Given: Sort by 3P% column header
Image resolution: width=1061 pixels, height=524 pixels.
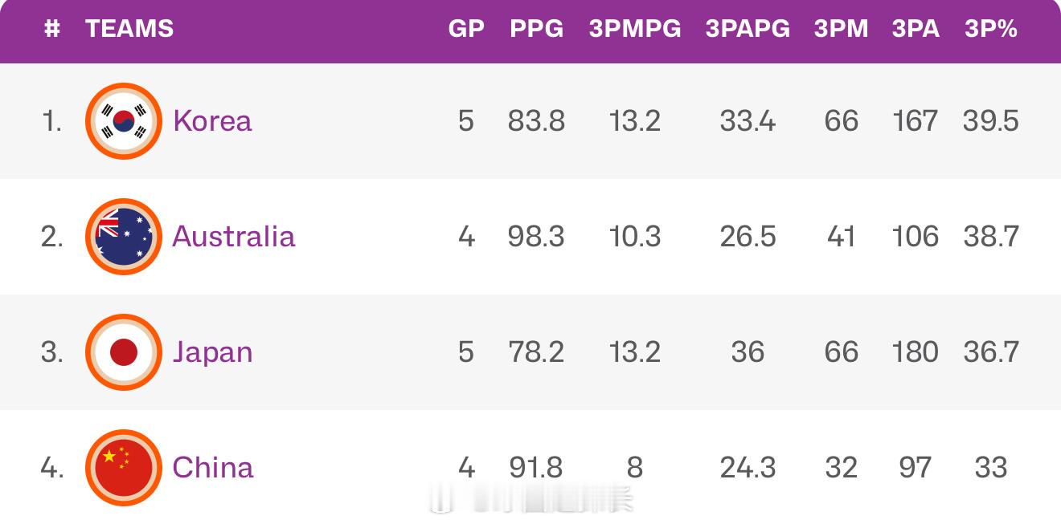Looking at the screenshot, I should pos(991,29).
